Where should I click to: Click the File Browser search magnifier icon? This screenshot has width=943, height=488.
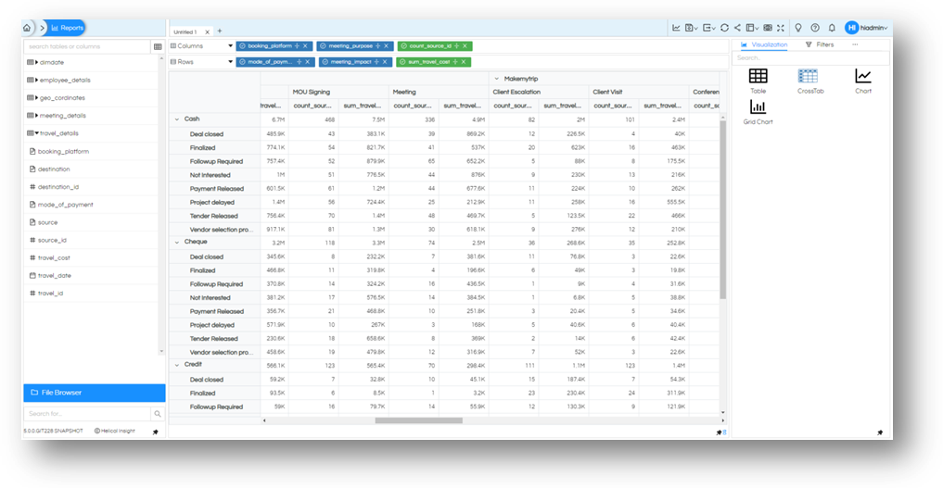click(x=158, y=414)
